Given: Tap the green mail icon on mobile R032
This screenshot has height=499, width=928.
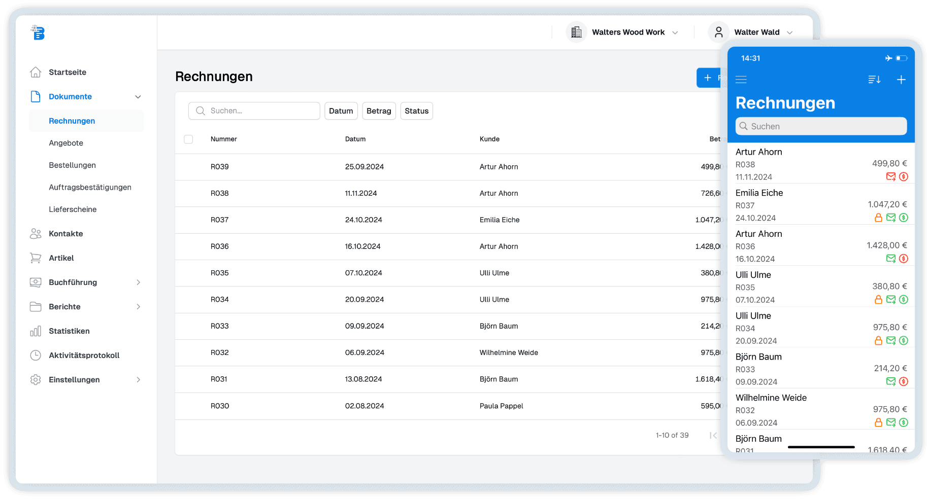Looking at the screenshot, I should (891, 422).
